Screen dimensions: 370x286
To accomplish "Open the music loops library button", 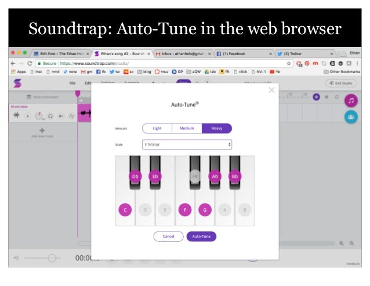I will 350,100.
